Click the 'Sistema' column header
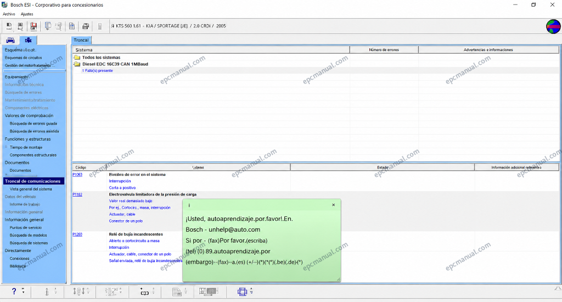Screen dimensions: 562x302 pyautogui.click(x=211, y=50)
